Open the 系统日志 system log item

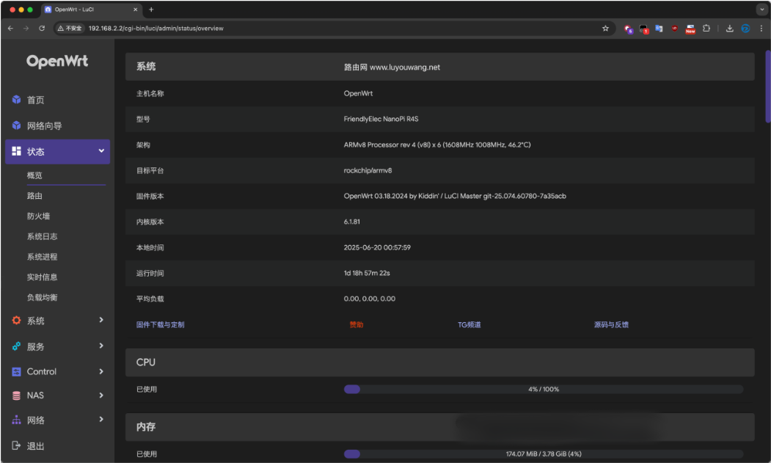pyautogui.click(x=42, y=236)
